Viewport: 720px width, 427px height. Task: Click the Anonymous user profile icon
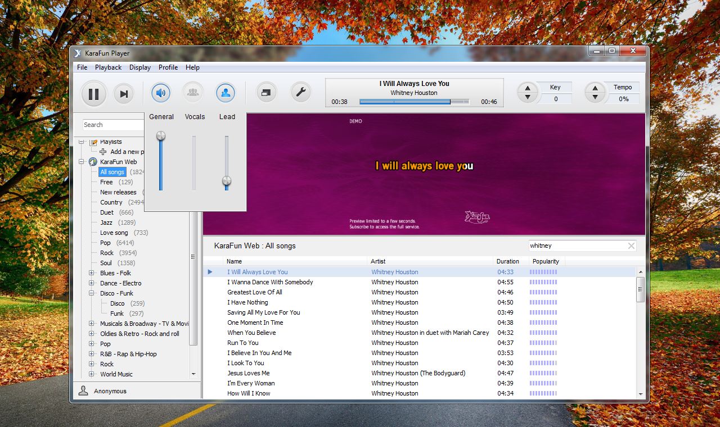tap(83, 390)
